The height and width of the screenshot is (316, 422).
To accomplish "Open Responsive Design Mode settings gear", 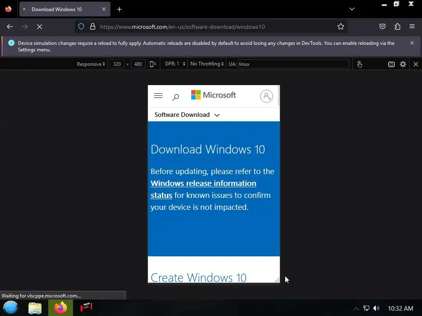I will (x=403, y=64).
